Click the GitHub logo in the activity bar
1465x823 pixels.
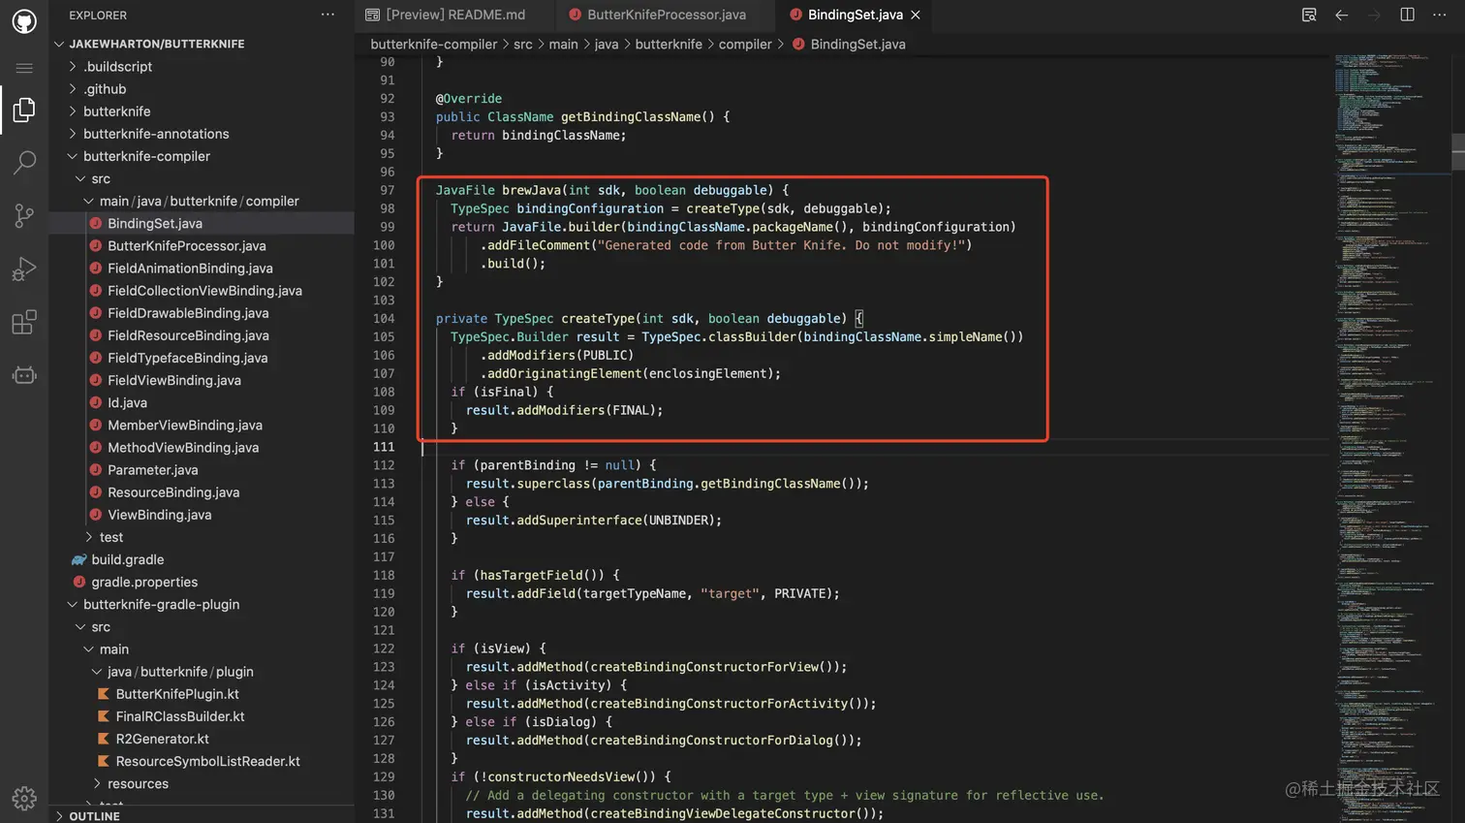24,20
